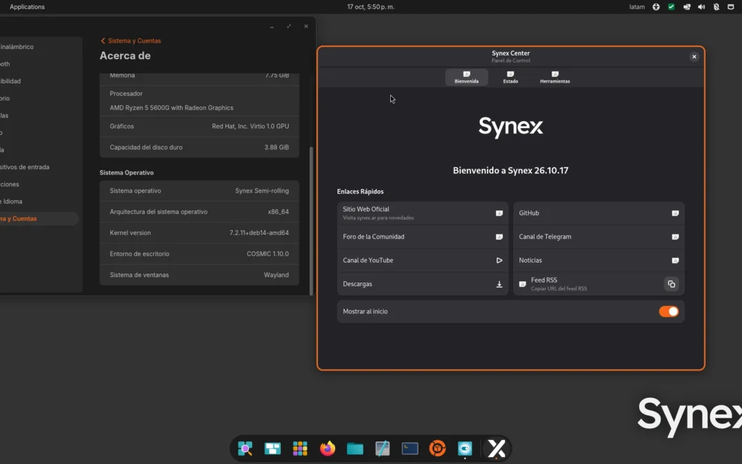
Task: Select 'sitivos de entrada' in settings sidebar
Action: 39,167
